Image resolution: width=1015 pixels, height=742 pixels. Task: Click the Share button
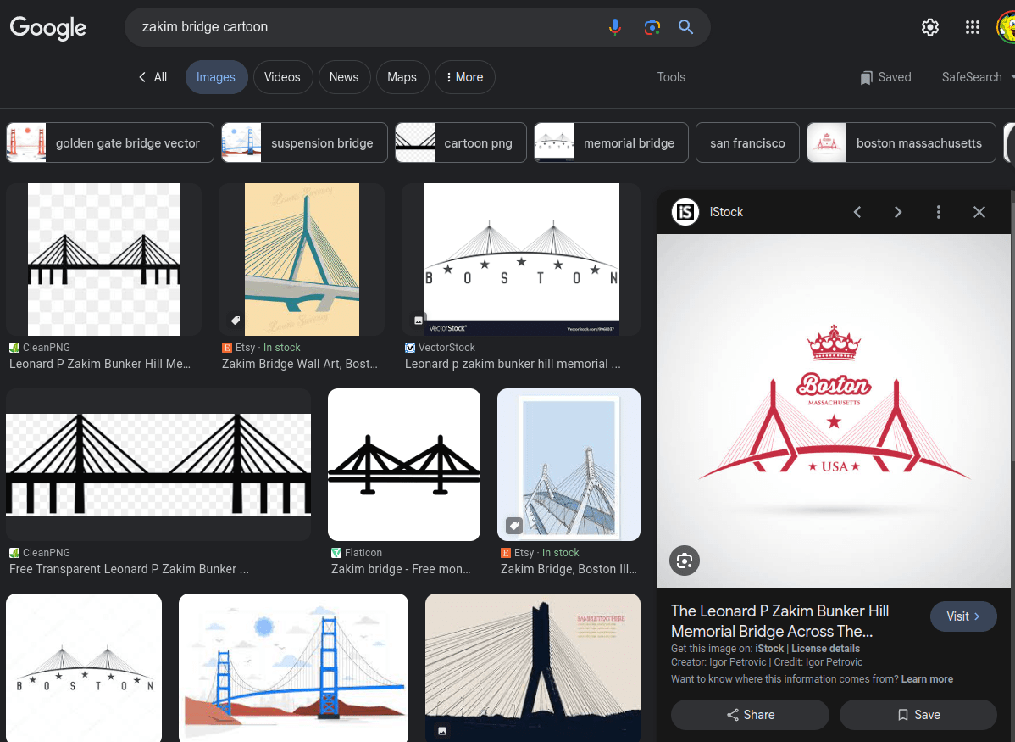click(751, 715)
